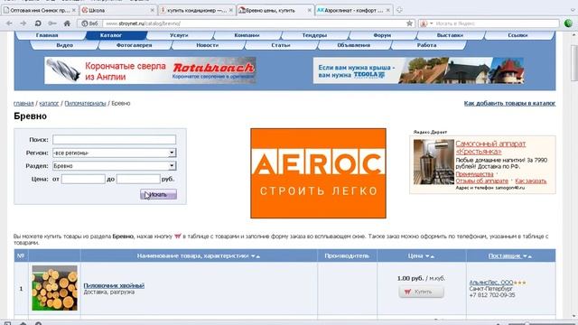Viewport: 578px width, 325px height.
Task: Focus the price 'до' input field
Action: point(138,179)
